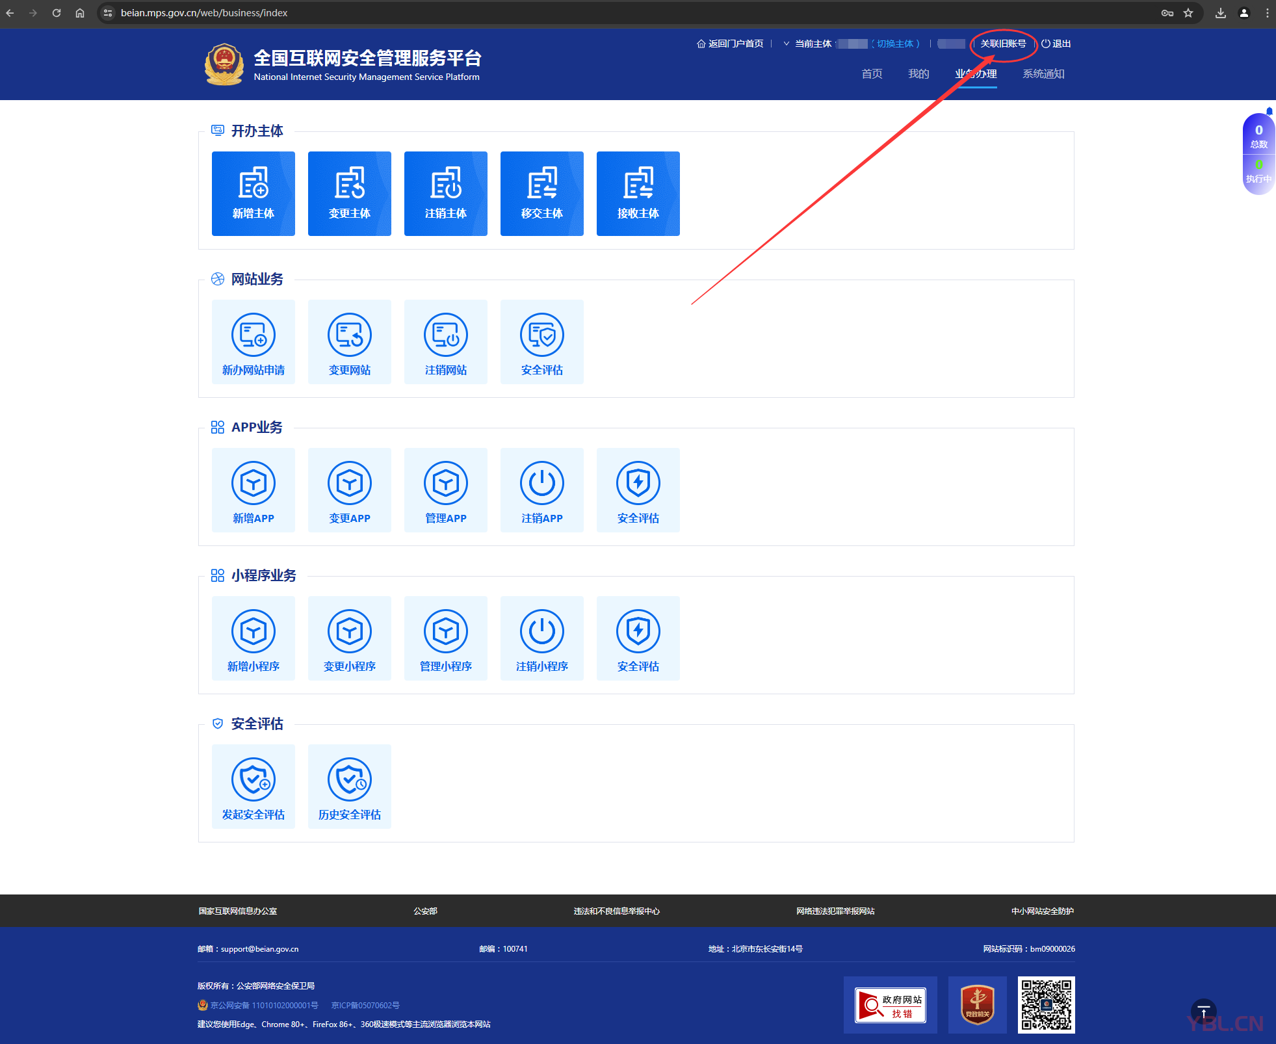
Task: Click the 注销主体 tile icon
Action: [x=445, y=183]
